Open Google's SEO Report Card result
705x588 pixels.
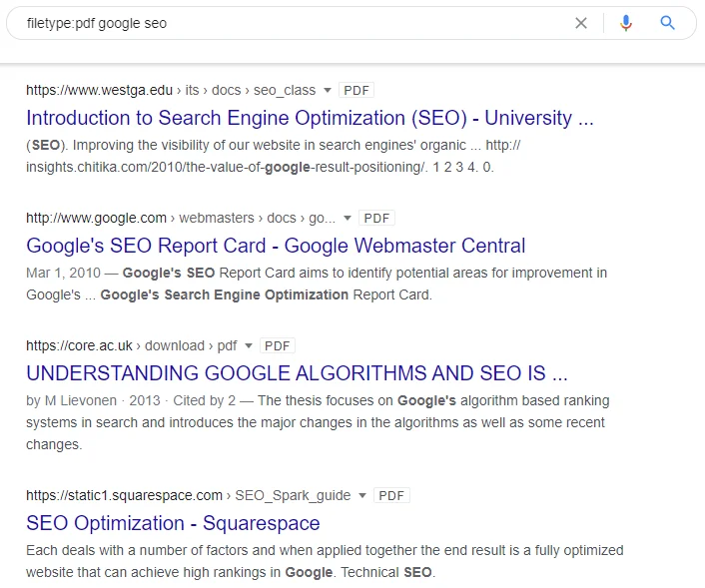(276, 246)
